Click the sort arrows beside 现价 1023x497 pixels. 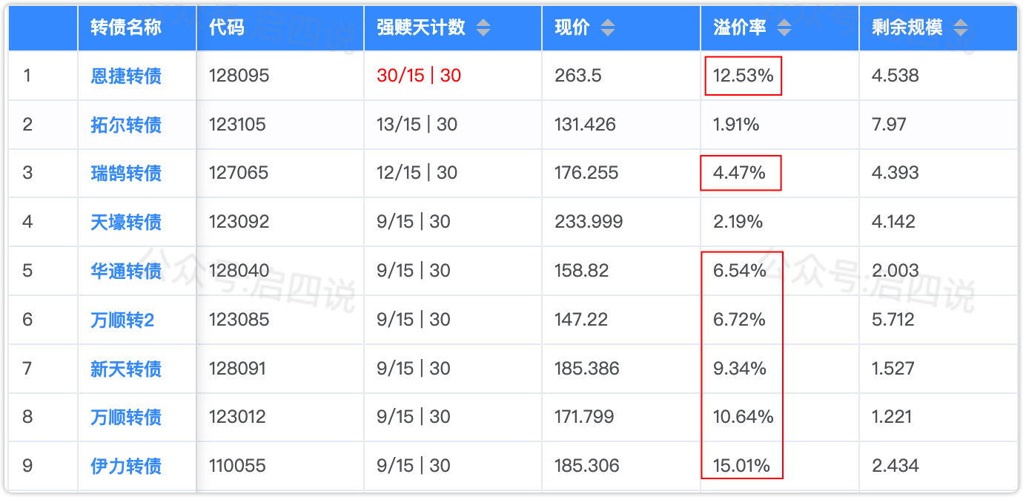[x=608, y=28]
